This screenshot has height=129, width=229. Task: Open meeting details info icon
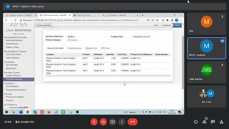(x=196, y=122)
